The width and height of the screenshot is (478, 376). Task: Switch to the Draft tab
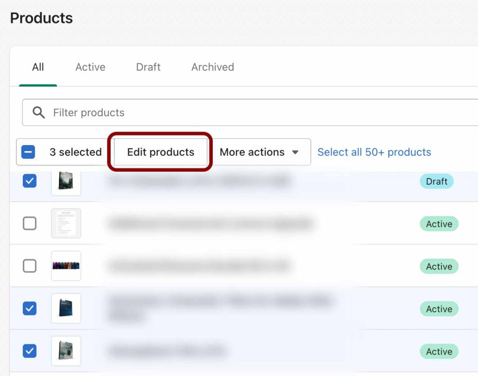click(148, 67)
